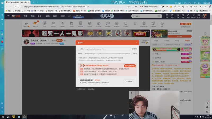Open 创作中心 icon in header

[x=193, y=16]
